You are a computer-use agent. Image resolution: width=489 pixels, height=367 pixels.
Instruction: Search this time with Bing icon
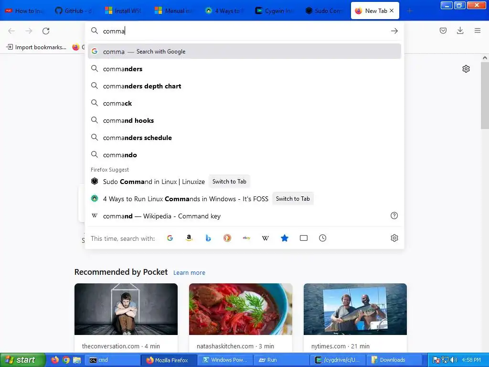[x=208, y=238]
